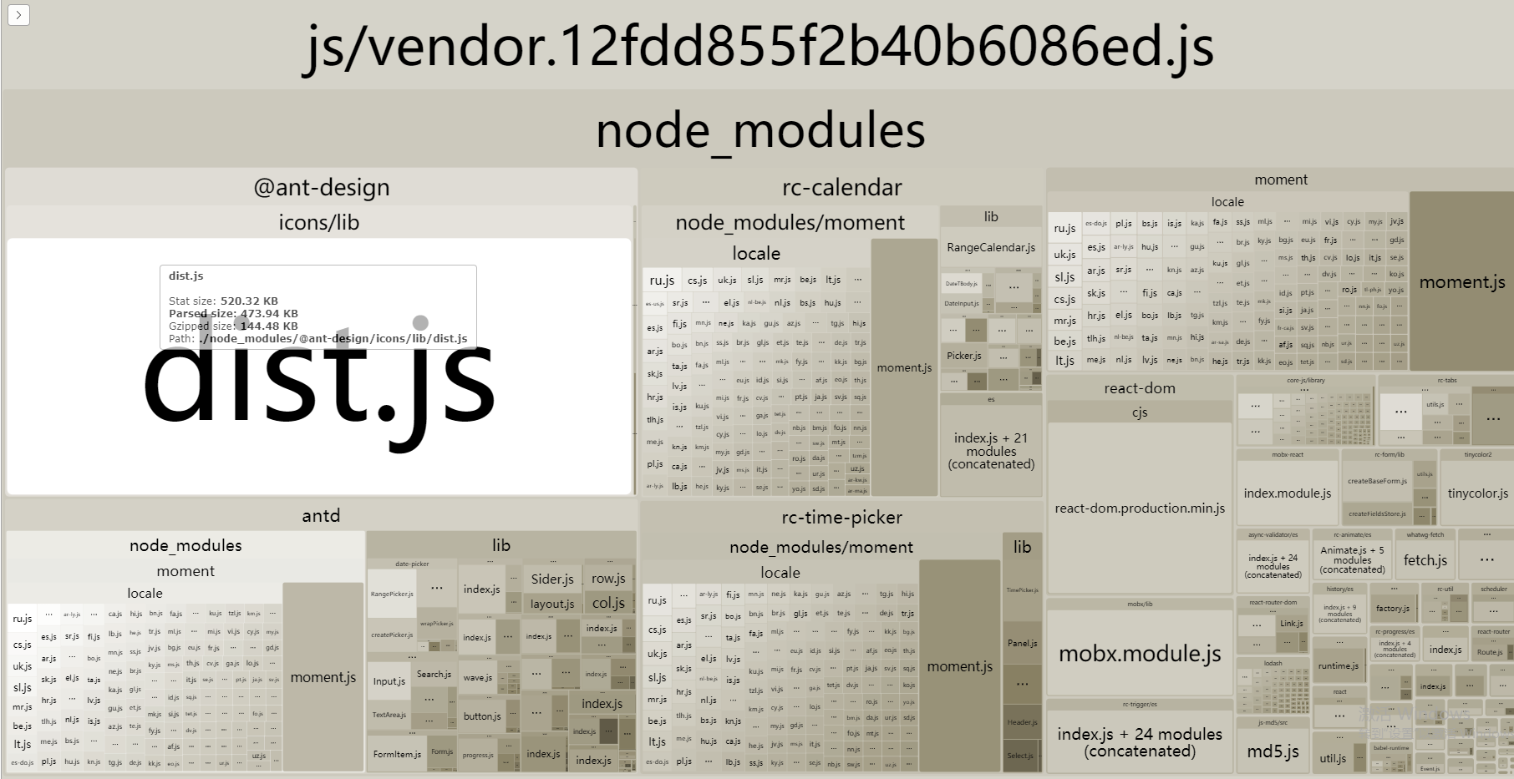Viewport: 1514px width, 779px height.
Task: Select the rc-calendar group header
Action: click(x=841, y=187)
